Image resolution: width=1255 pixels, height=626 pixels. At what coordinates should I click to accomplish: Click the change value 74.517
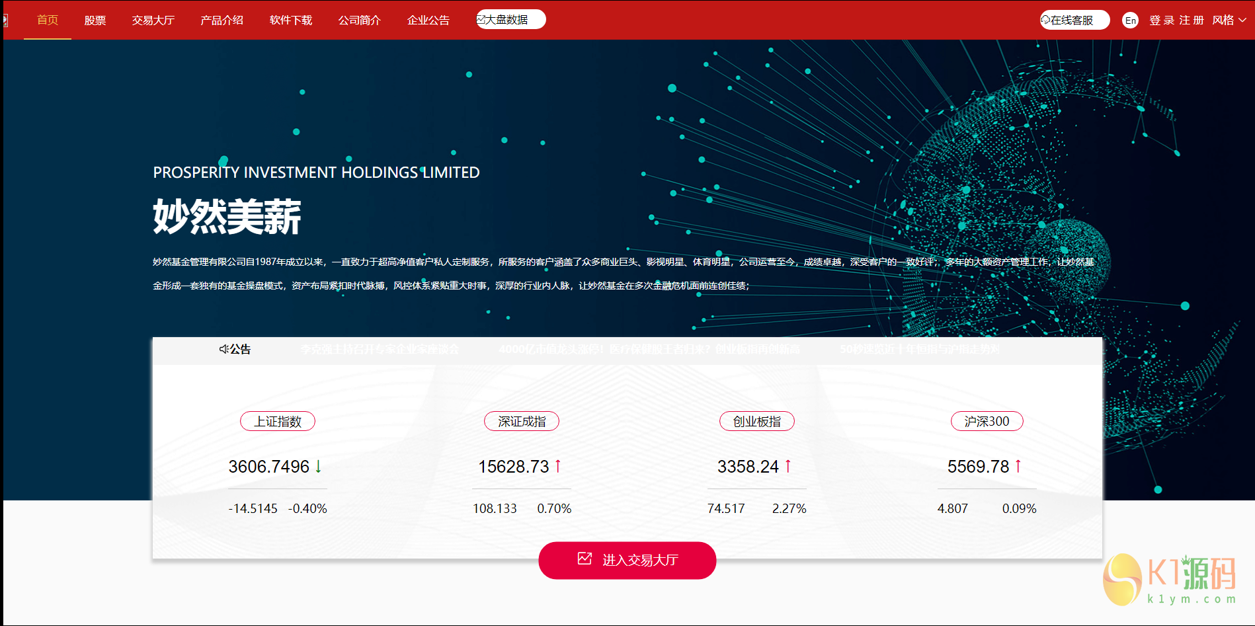coord(726,508)
